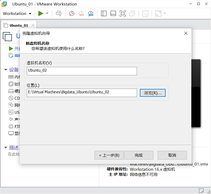Screen dimensions: 211x194
Task: Click the power on VM link
Action: point(14,49)
